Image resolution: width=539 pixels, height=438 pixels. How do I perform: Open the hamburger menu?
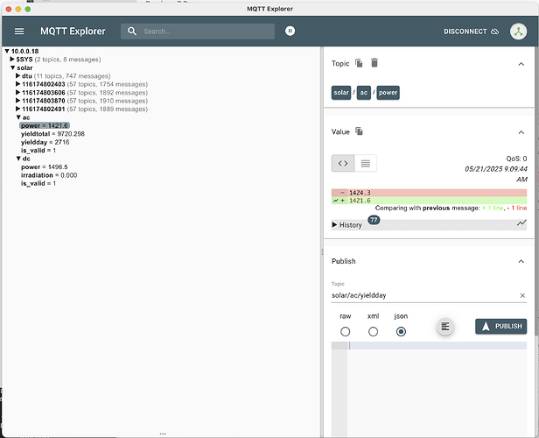(19, 32)
